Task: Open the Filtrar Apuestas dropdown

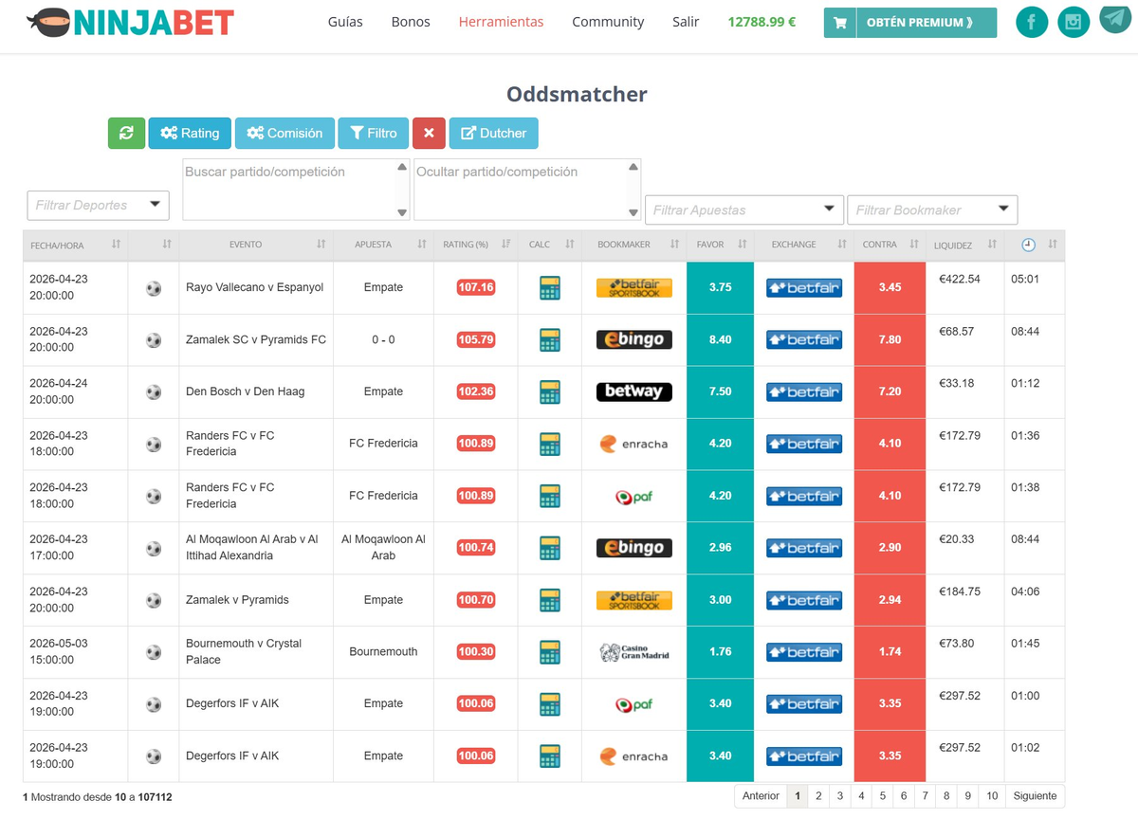Action: pos(743,209)
